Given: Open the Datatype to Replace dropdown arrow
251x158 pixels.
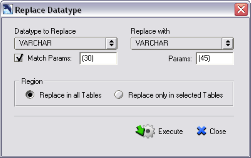Looking at the screenshot, I should coord(111,43).
